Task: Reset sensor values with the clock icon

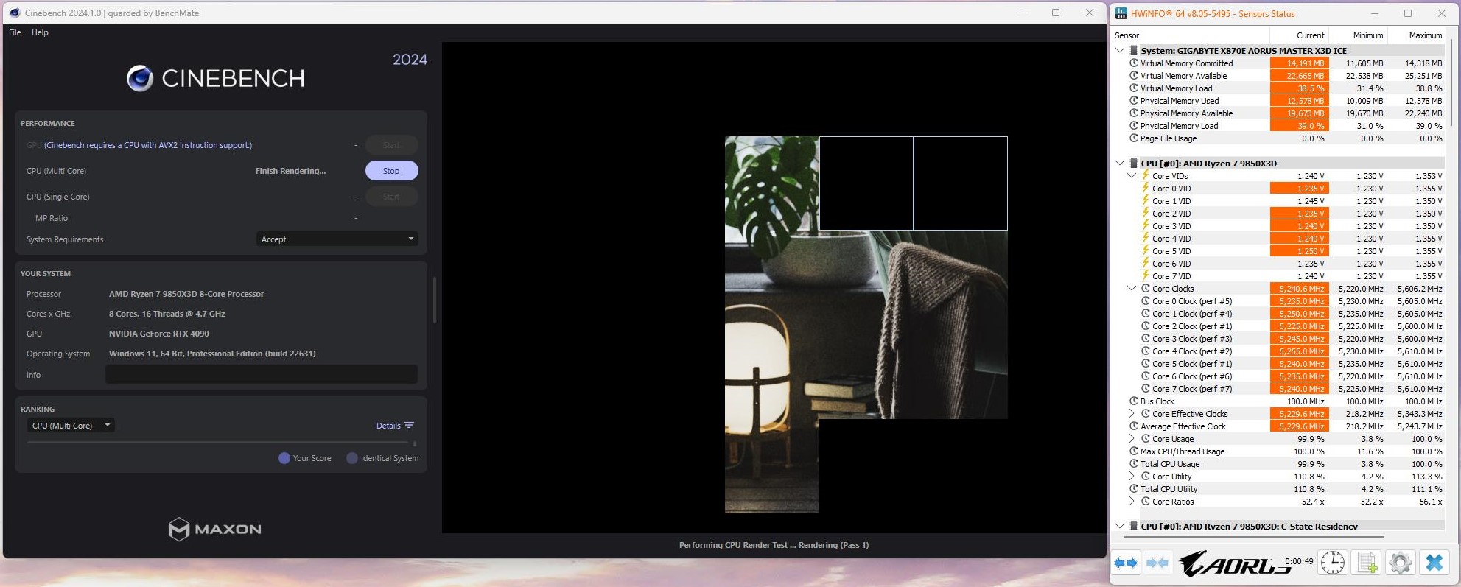Action: pos(1332,563)
